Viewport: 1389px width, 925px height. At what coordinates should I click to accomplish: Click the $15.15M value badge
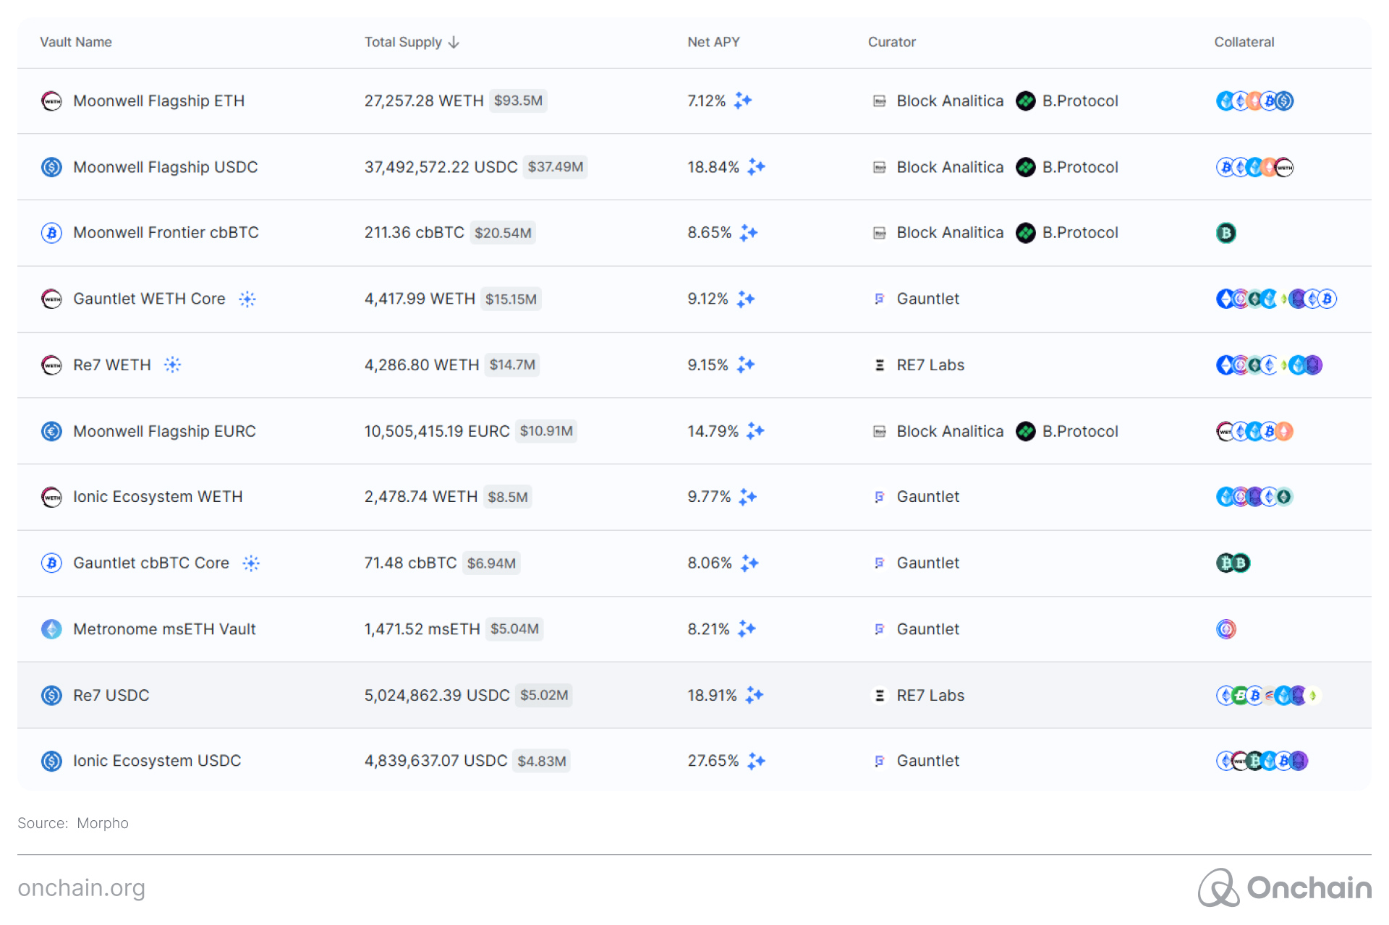coord(511,299)
